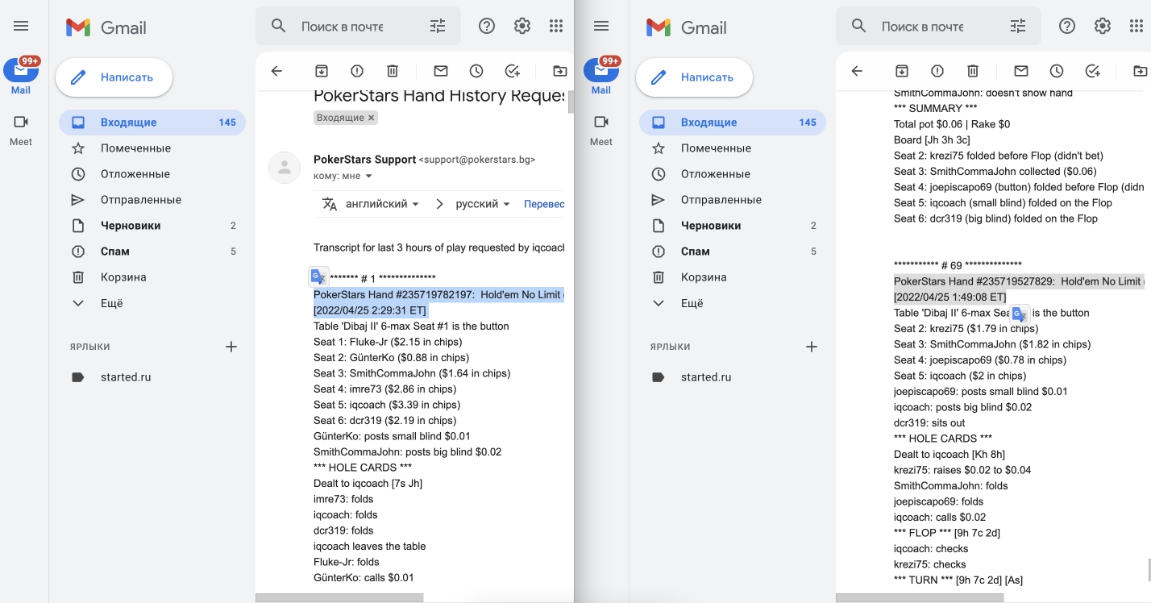Open main menu hamburger in right Gmail window
The height and width of the screenshot is (603, 1151).
coord(601,26)
